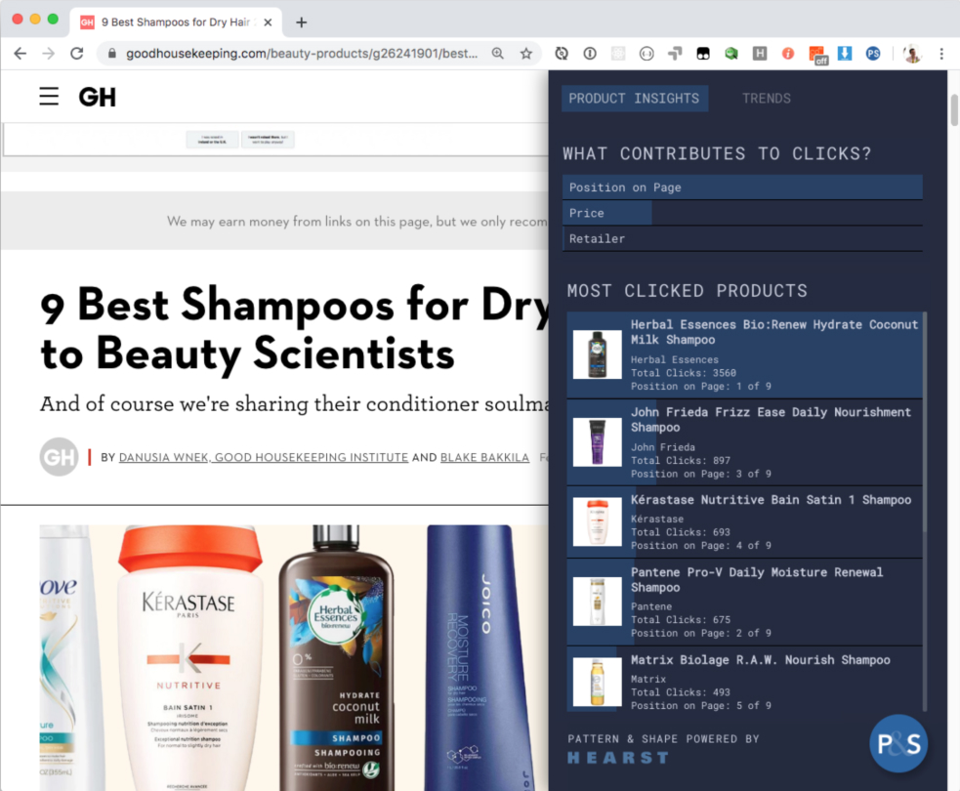Switch to the Trends tab
Image resolution: width=960 pixels, height=791 pixels.
point(766,99)
